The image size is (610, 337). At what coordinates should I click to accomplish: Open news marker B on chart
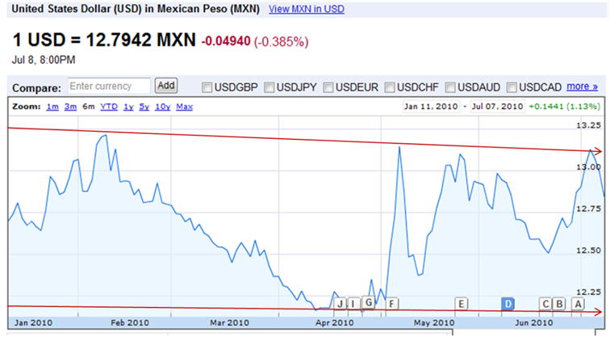click(x=559, y=304)
